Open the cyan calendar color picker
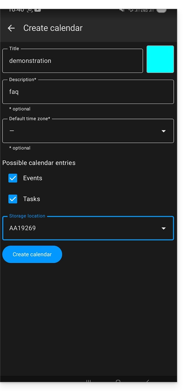186x391 pixels. [160, 59]
